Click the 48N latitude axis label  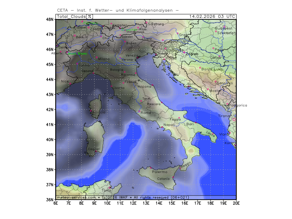pyautogui.click(x=50, y=19)
